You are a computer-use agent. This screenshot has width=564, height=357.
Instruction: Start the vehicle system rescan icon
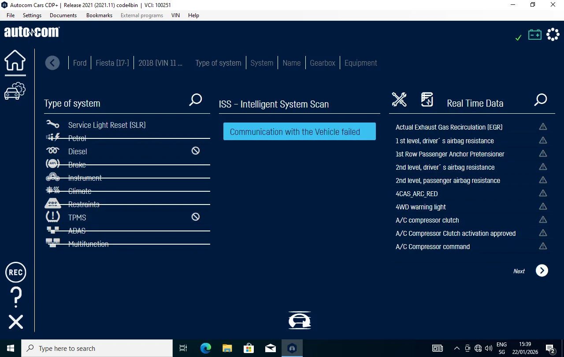click(300, 320)
